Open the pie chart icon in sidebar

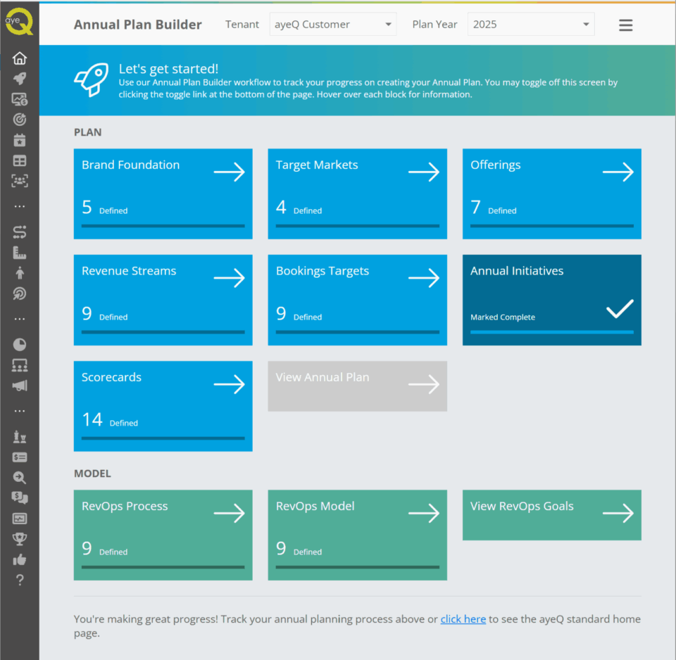(x=20, y=344)
